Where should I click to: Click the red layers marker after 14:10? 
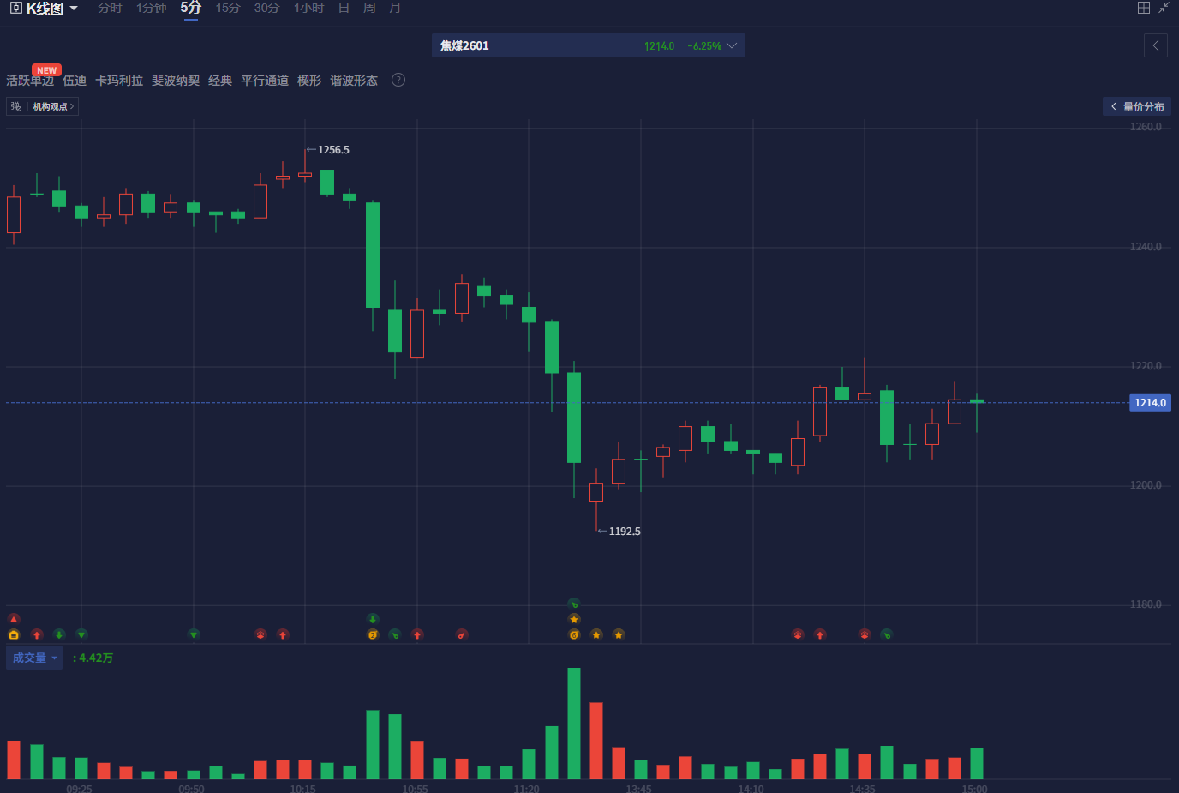(798, 634)
